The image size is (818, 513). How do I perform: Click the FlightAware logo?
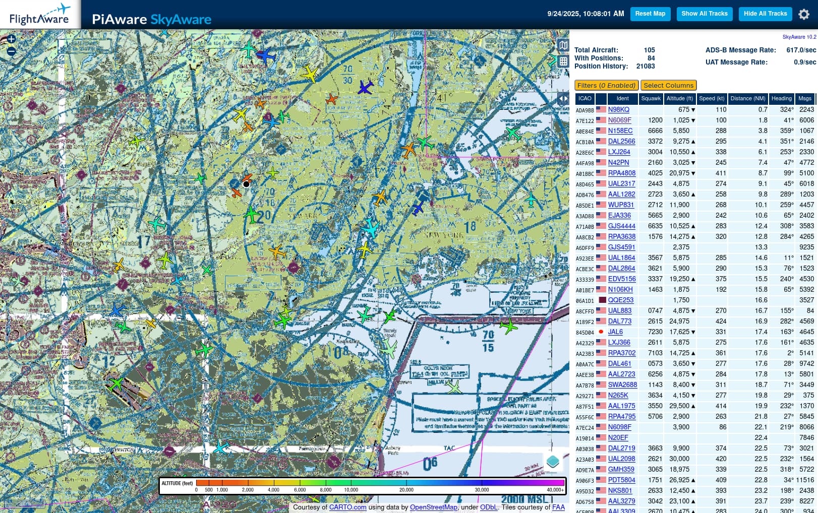(40, 15)
